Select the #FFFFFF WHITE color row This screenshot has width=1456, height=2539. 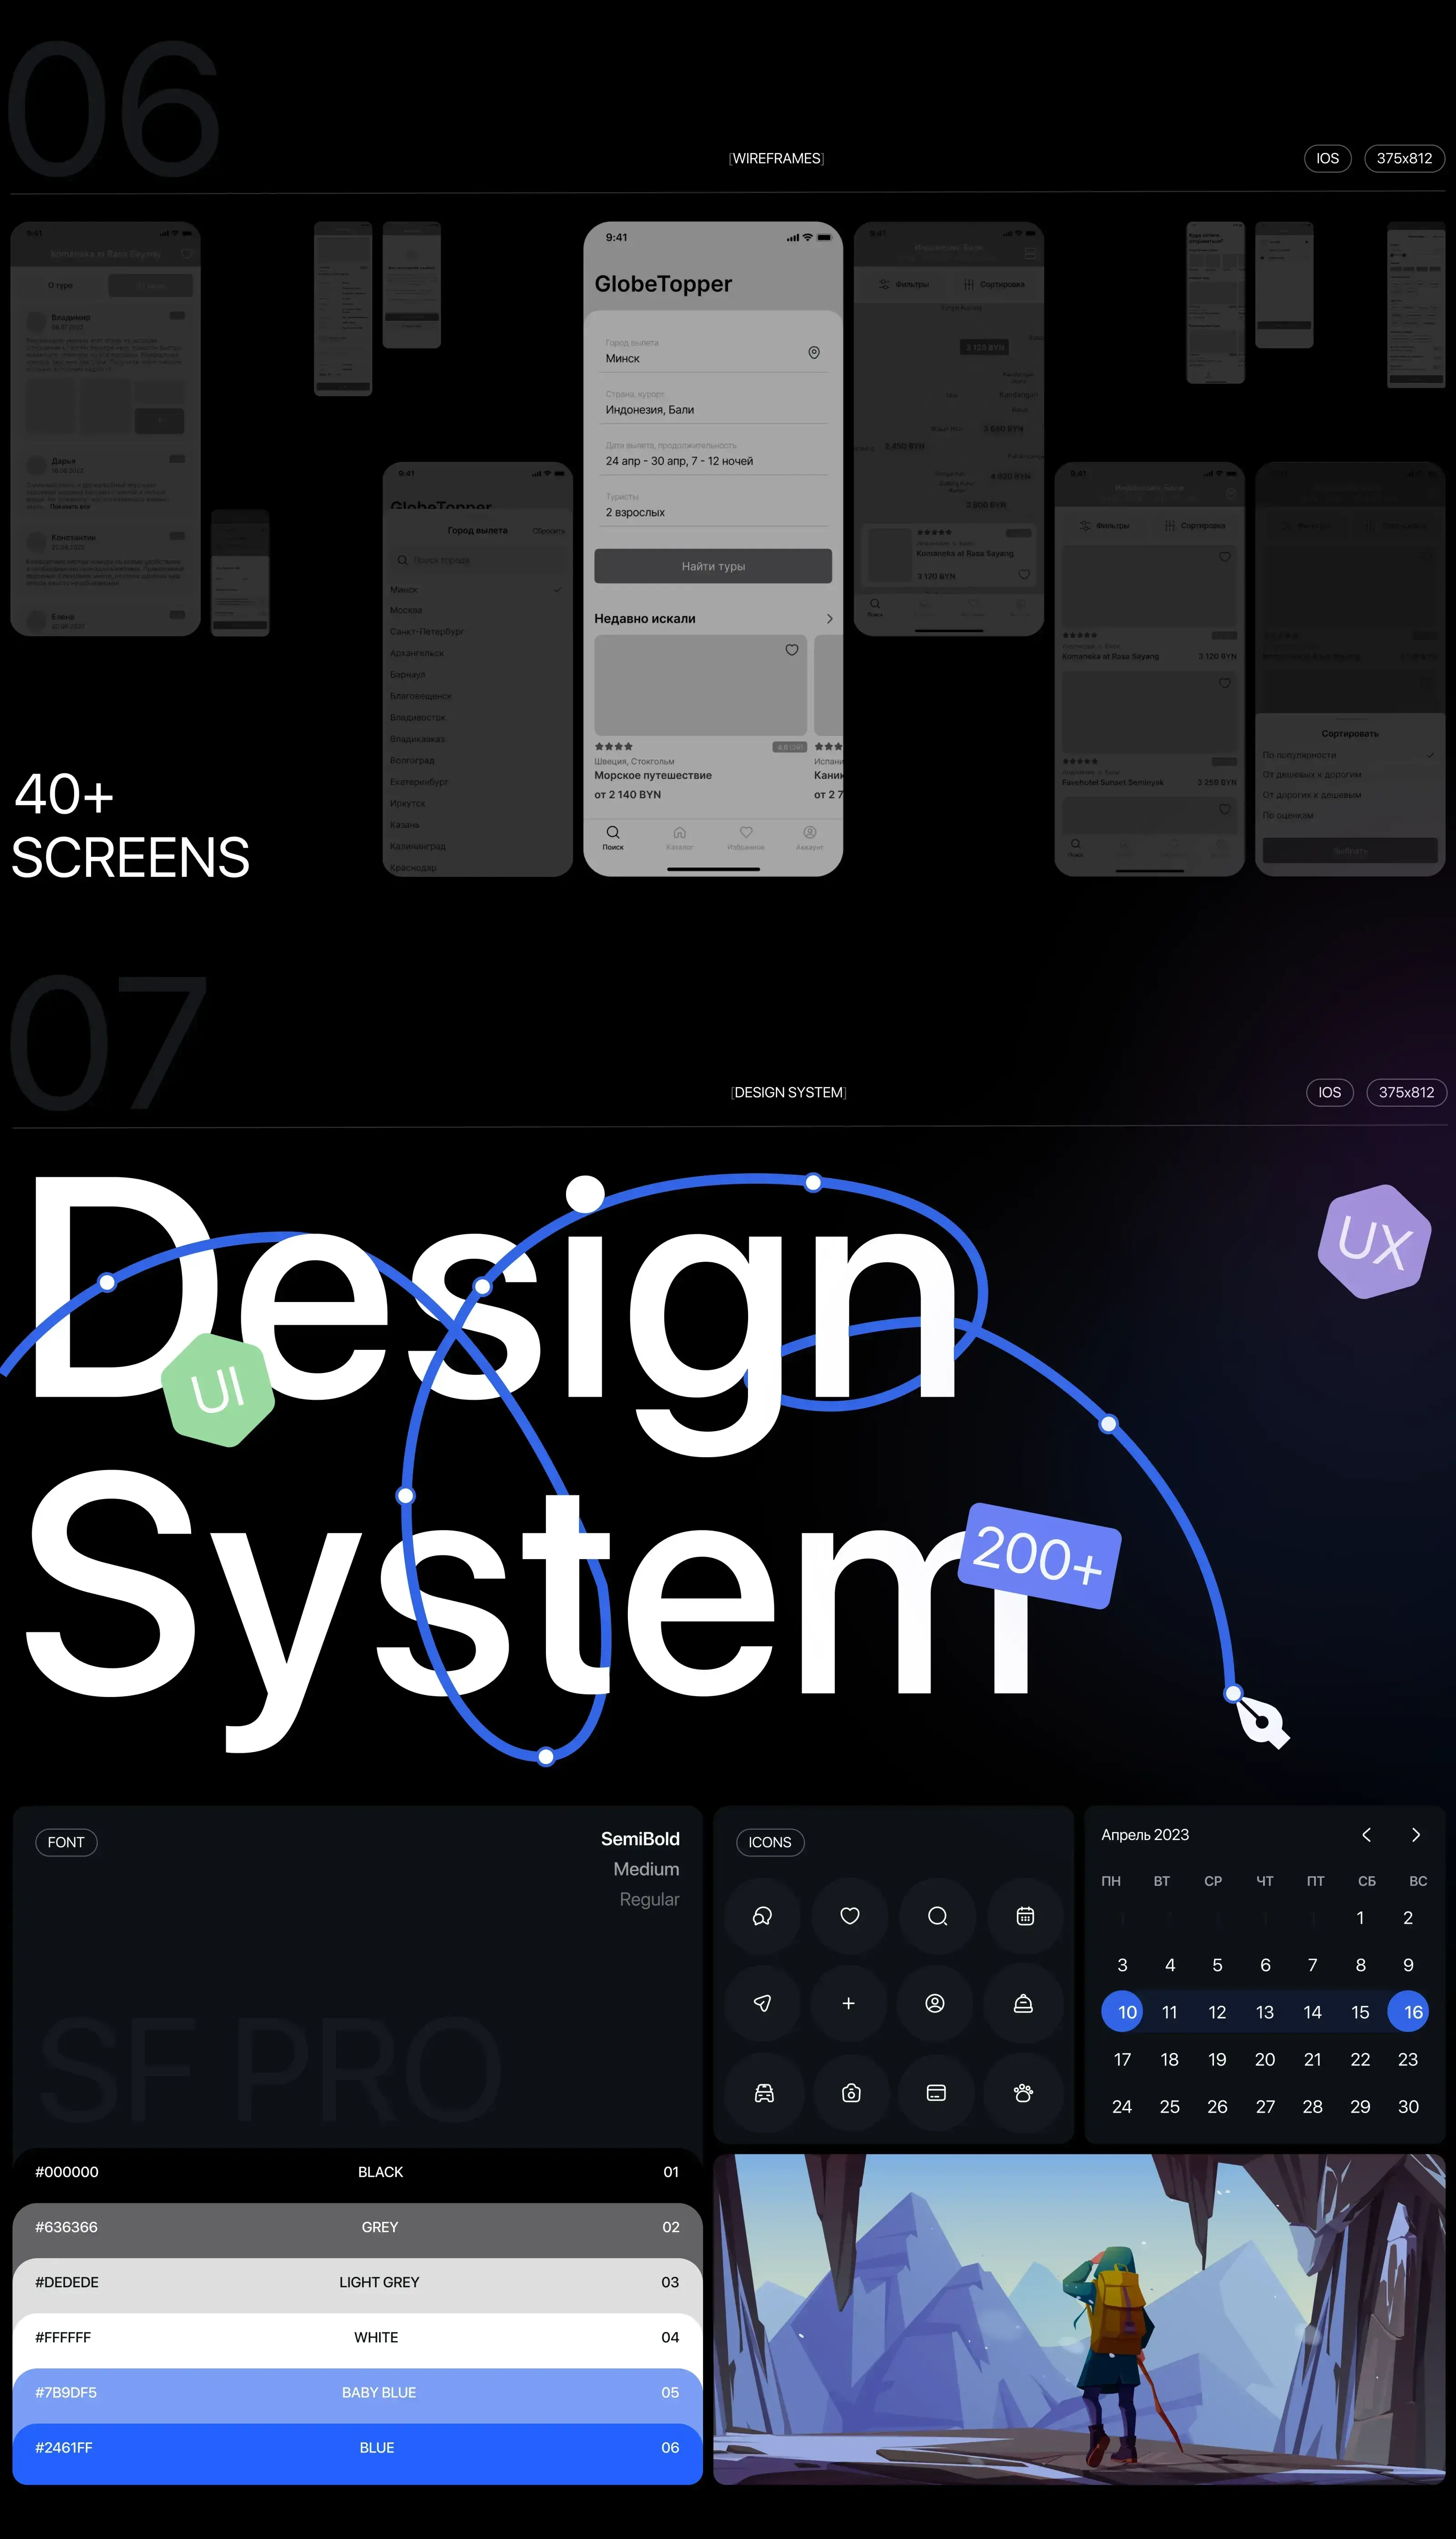pyautogui.click(x=357, y=2337)
